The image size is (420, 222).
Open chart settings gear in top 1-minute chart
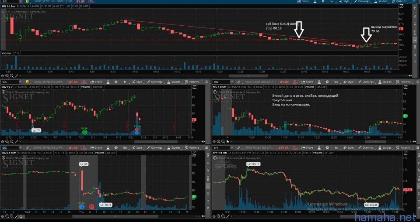click(323, 1)
